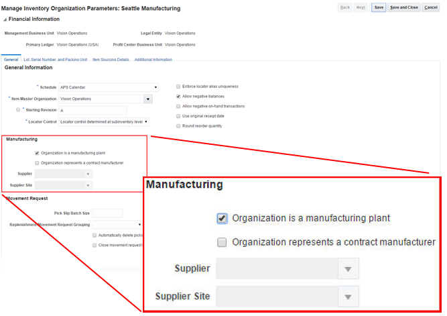This screenshot has width=447, height=316.
Task: Enable the Round reorder quantity checkbox
Action: tap(178, 126)
